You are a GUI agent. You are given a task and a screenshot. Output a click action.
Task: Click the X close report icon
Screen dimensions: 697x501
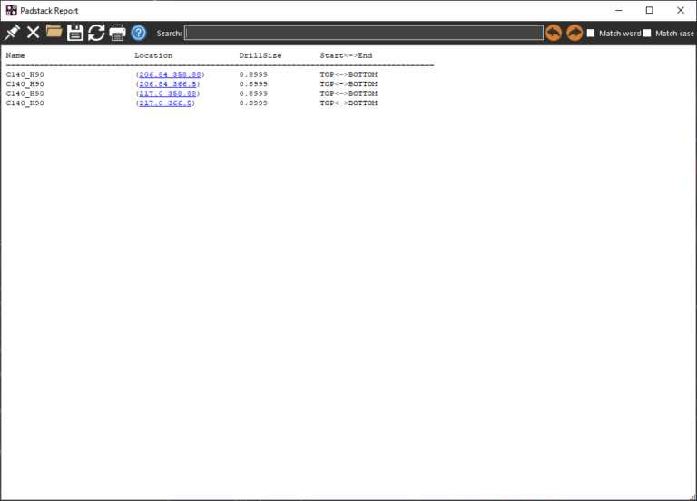33,33
